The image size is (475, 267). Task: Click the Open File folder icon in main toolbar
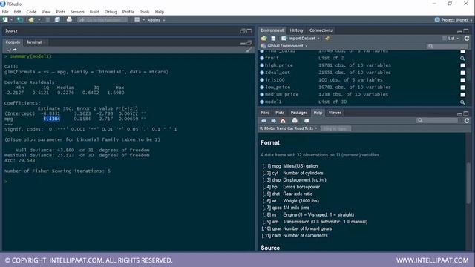31,20
